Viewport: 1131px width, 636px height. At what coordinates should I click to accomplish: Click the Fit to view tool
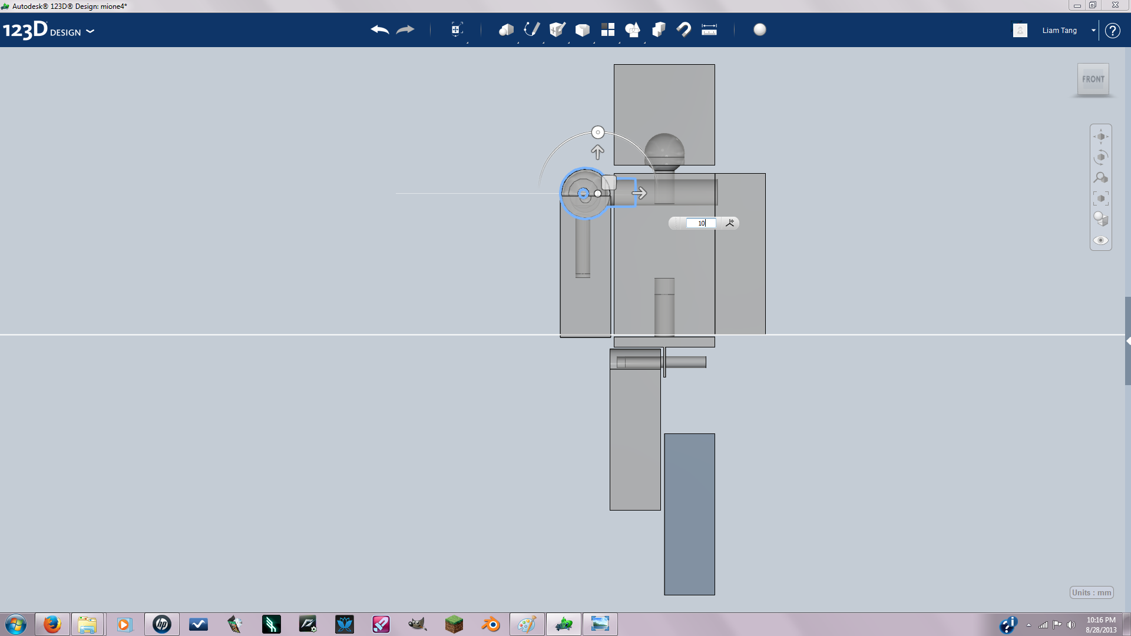(1101, 198)
